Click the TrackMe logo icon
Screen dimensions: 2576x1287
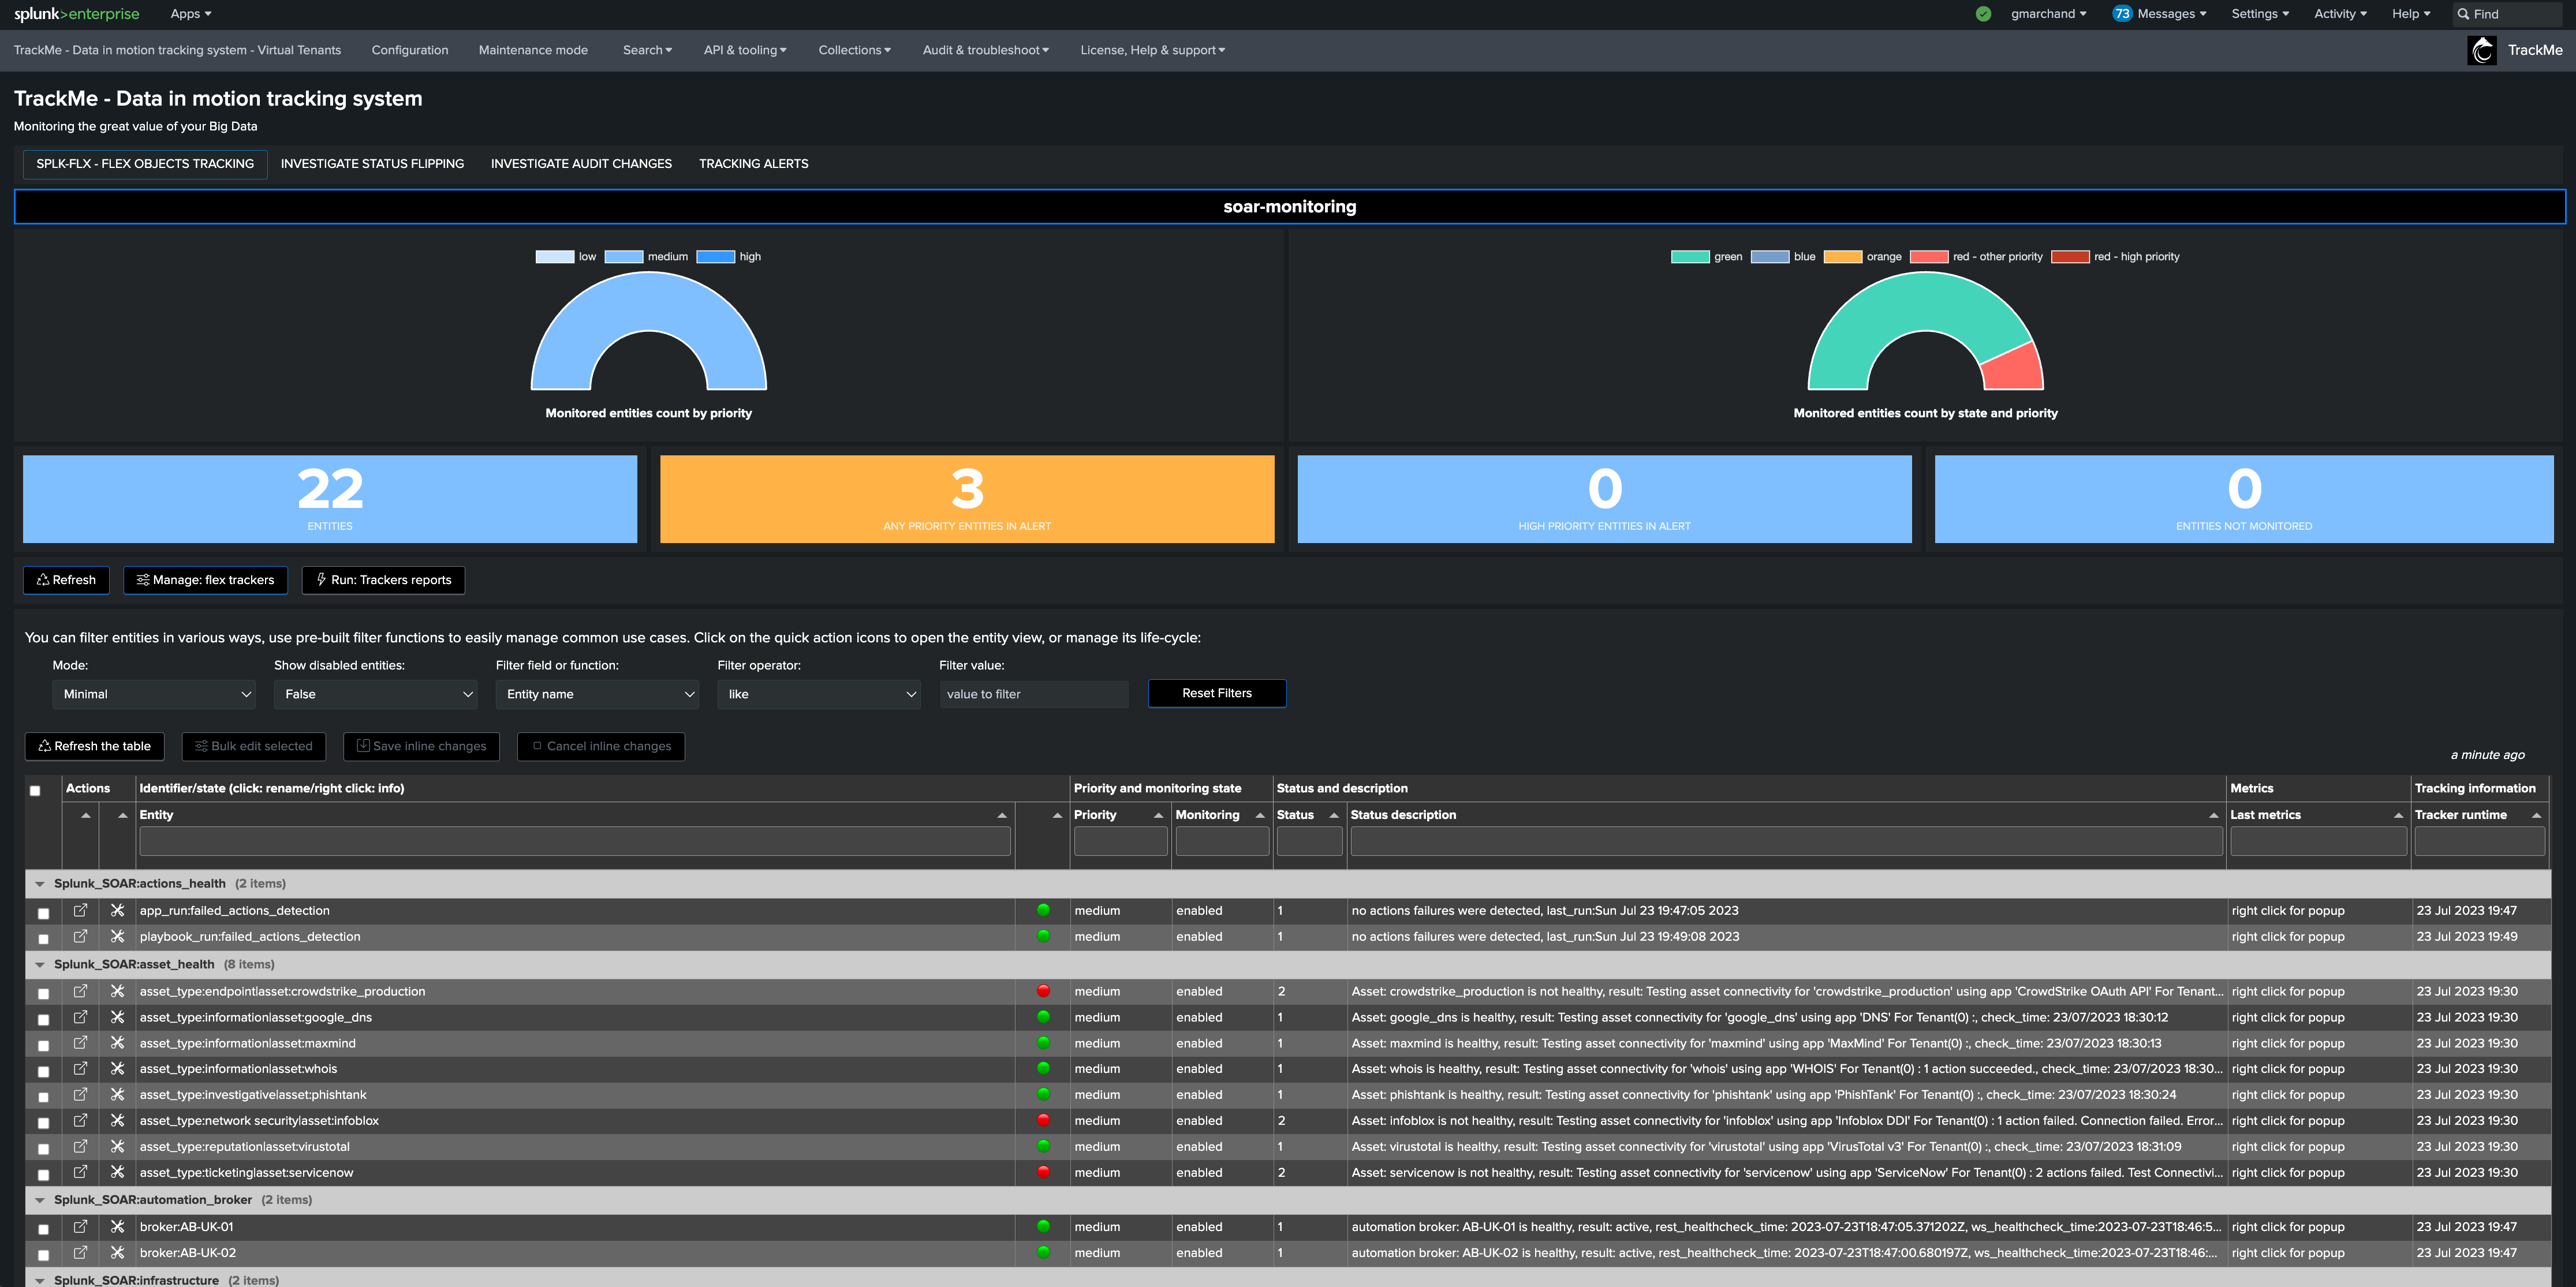[2482, 50]
